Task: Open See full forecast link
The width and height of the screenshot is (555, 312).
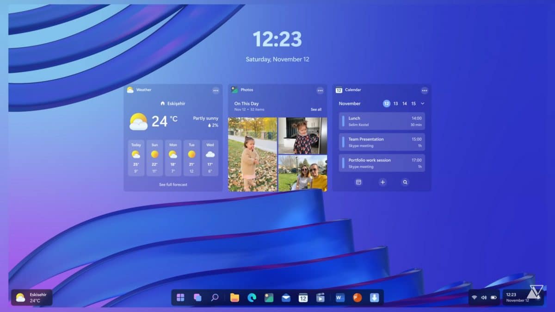Action: 173,184
